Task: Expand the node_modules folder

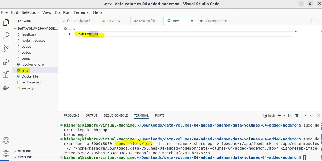Action: pos(33,40)
